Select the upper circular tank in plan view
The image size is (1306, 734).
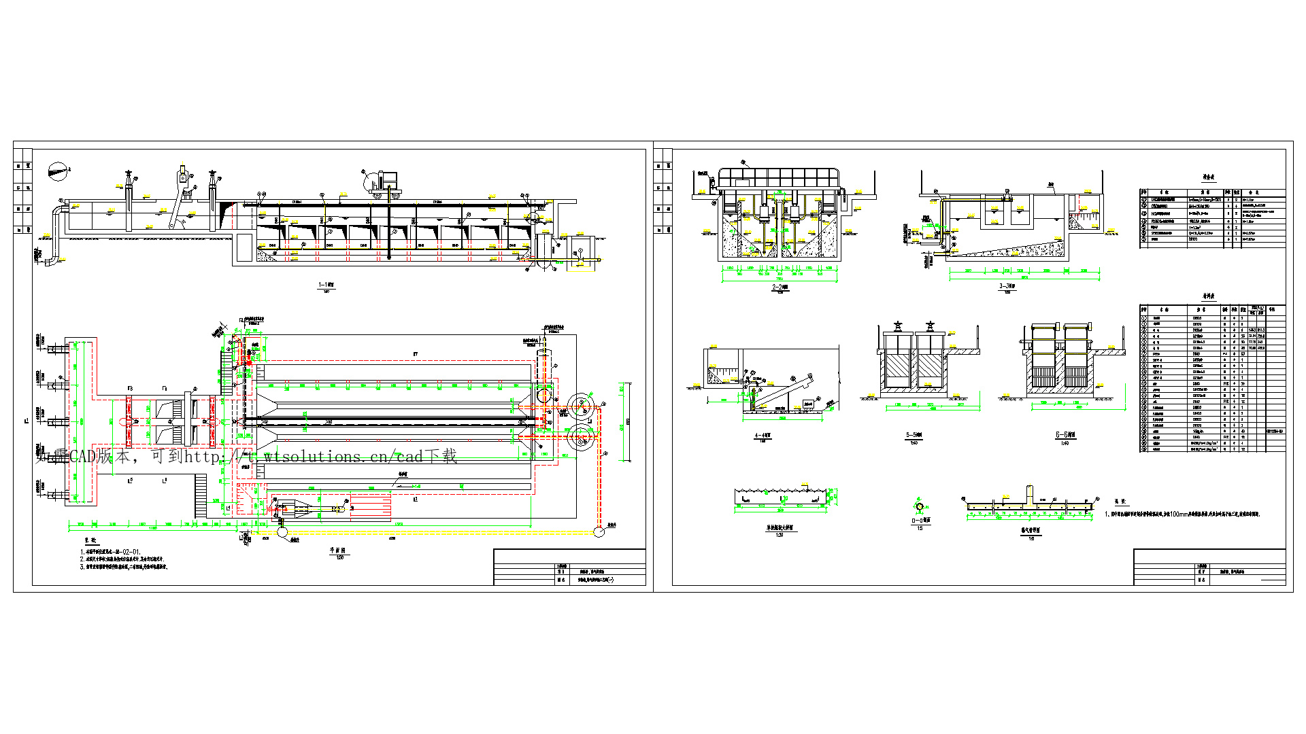tap(582, 406)
